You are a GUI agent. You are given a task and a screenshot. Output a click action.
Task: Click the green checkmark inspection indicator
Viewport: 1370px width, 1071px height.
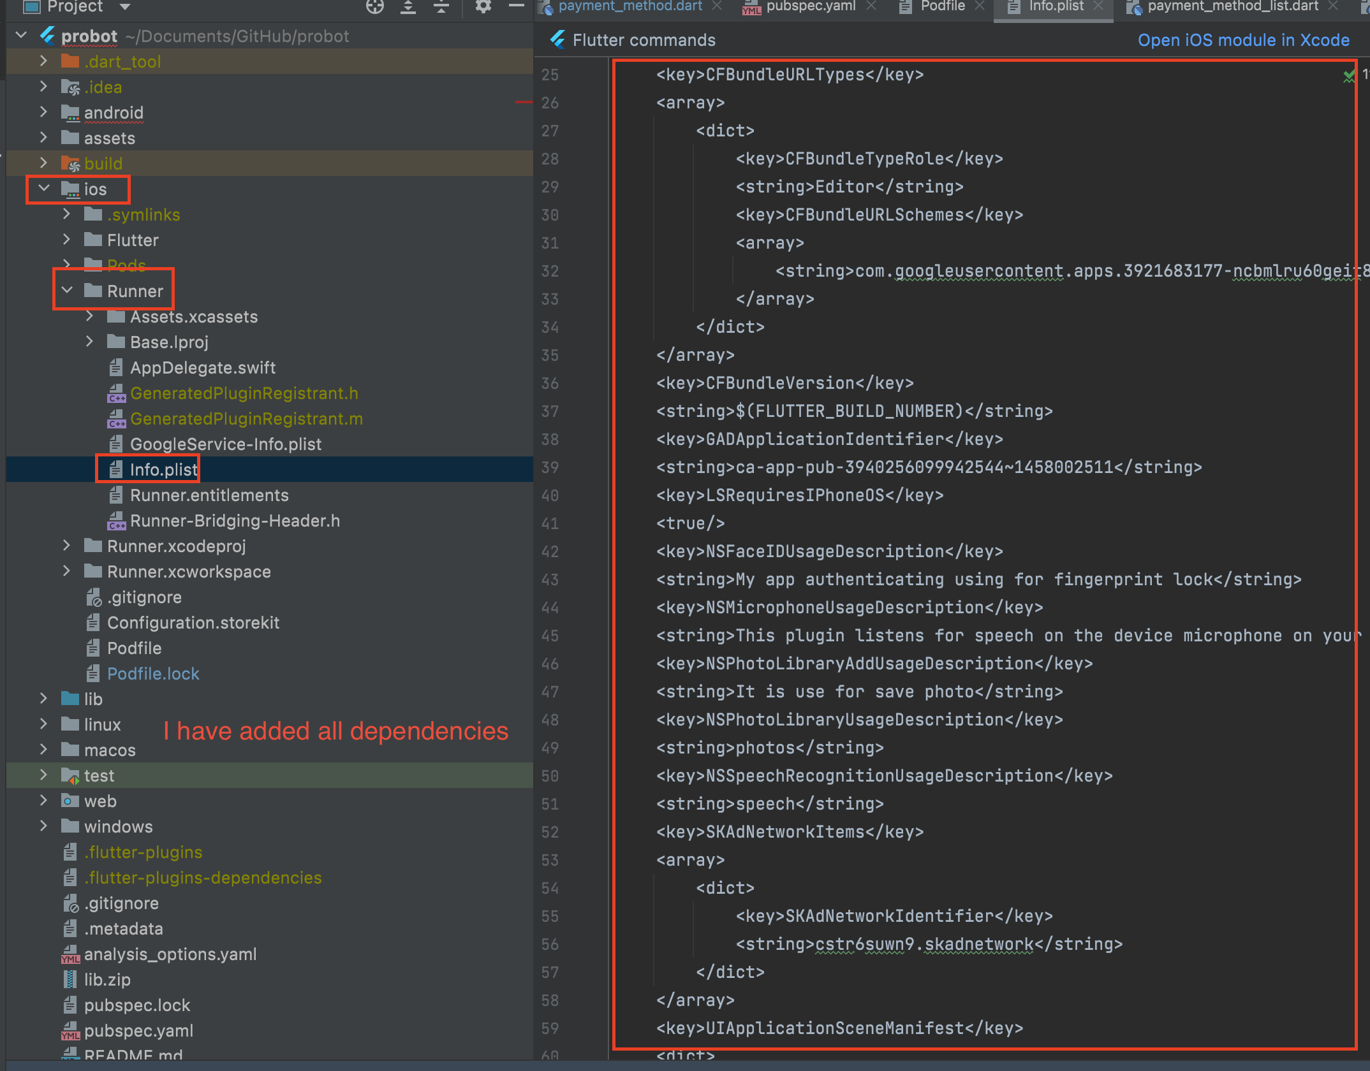(x=1348, y=76)
